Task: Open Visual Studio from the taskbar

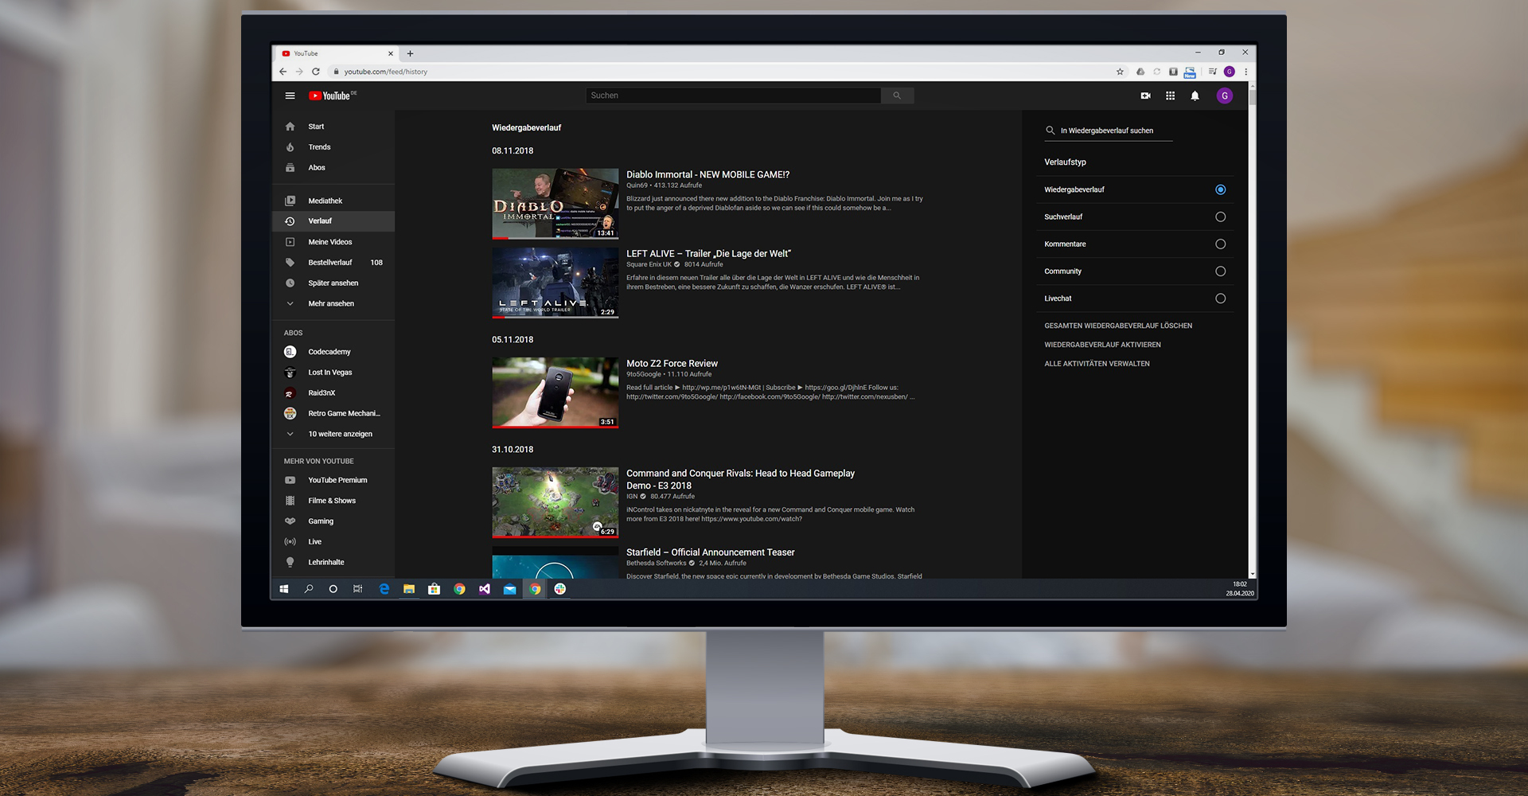Action: (485, 589)
